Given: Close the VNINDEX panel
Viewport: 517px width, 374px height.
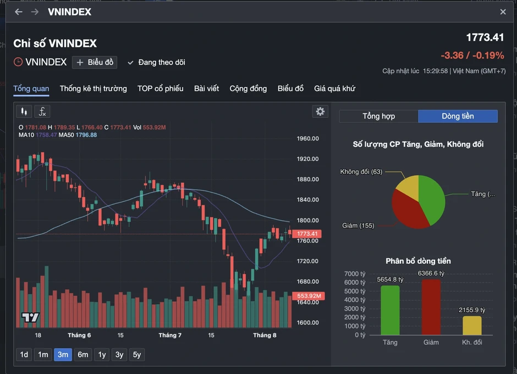Looking at the screenshot, I should [x=503, y=12].
